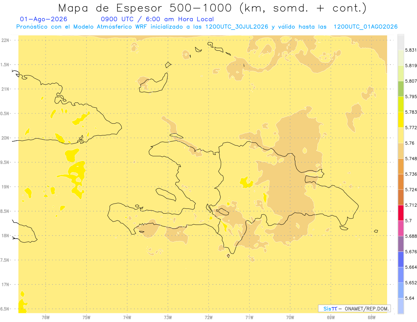Select the legend value 5.712
This screenshot has width=417, height=322.
(411, 205)
